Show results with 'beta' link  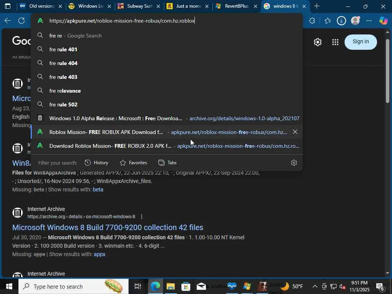point(98,189)
